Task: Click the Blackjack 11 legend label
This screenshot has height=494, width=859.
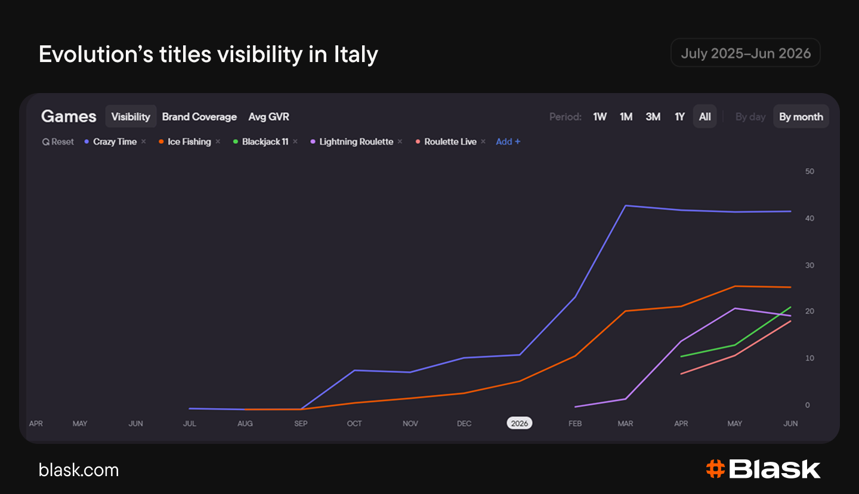Action: pyautogui.click(x=265, y=142)
